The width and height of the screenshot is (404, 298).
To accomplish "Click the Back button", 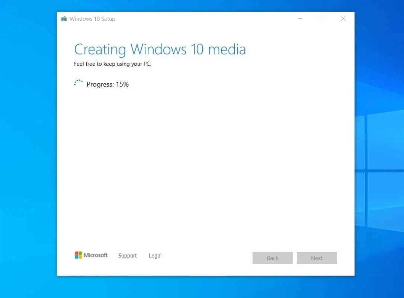I will [272, 258].
